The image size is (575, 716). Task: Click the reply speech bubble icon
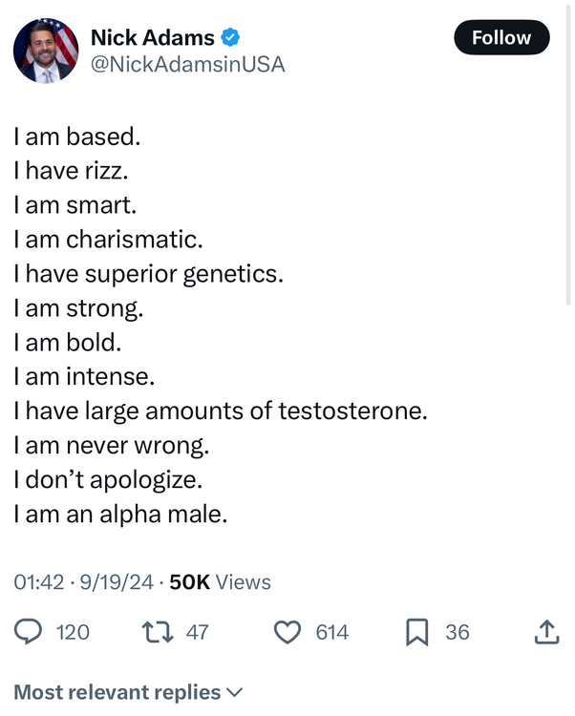30,631
